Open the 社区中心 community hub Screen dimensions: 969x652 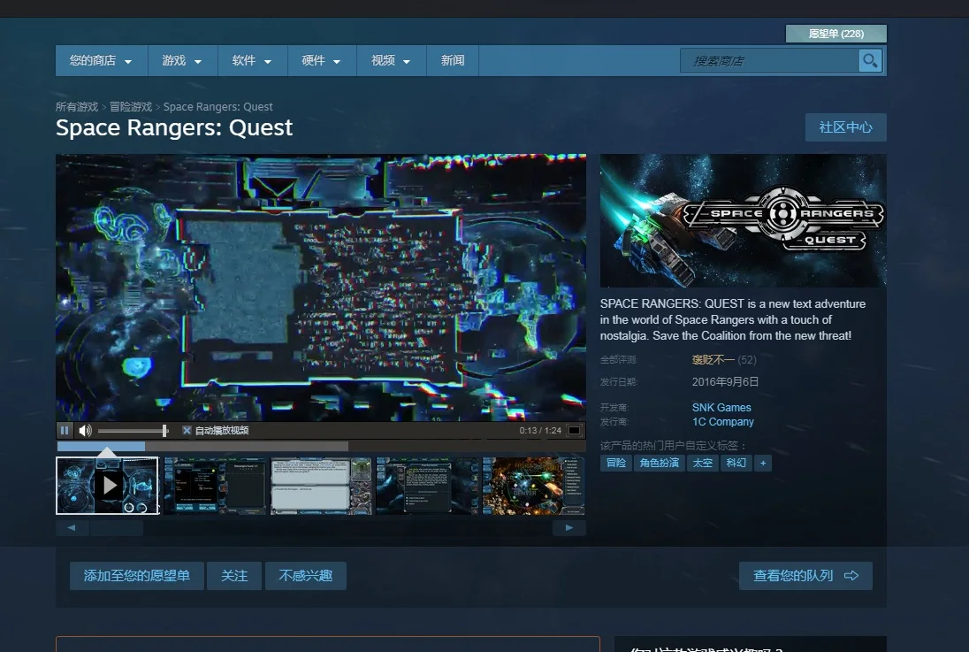(x=845, y=127)
